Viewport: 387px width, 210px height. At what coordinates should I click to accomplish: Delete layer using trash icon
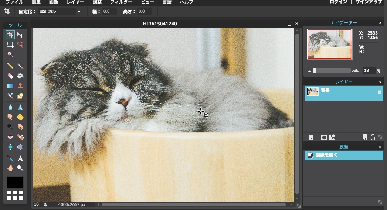click(373, 137)
